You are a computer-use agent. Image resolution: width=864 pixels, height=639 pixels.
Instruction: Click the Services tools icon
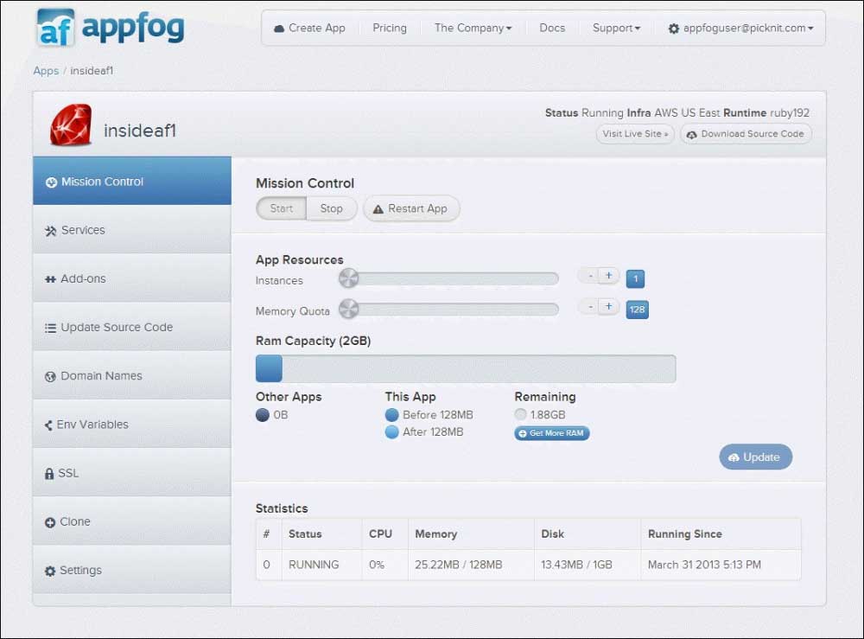click(51, 231)
